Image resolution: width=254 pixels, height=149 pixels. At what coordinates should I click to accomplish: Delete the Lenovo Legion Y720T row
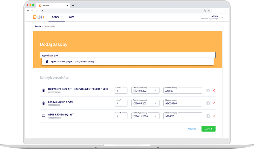tap(214, 103)
